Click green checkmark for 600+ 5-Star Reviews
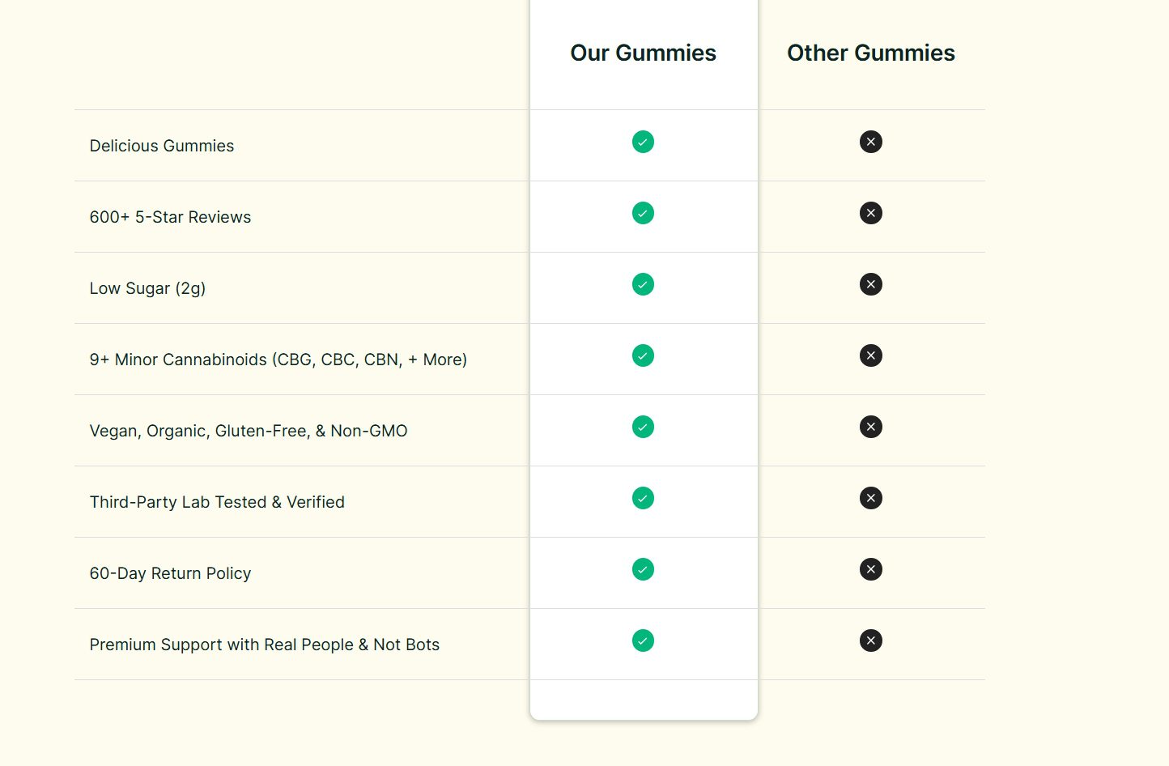Screen dimensions: 1169x766 (x=643, y=213)
